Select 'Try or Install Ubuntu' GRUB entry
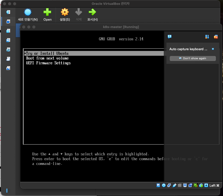Viewport: 223px width, 196px height. pos(94,53)
